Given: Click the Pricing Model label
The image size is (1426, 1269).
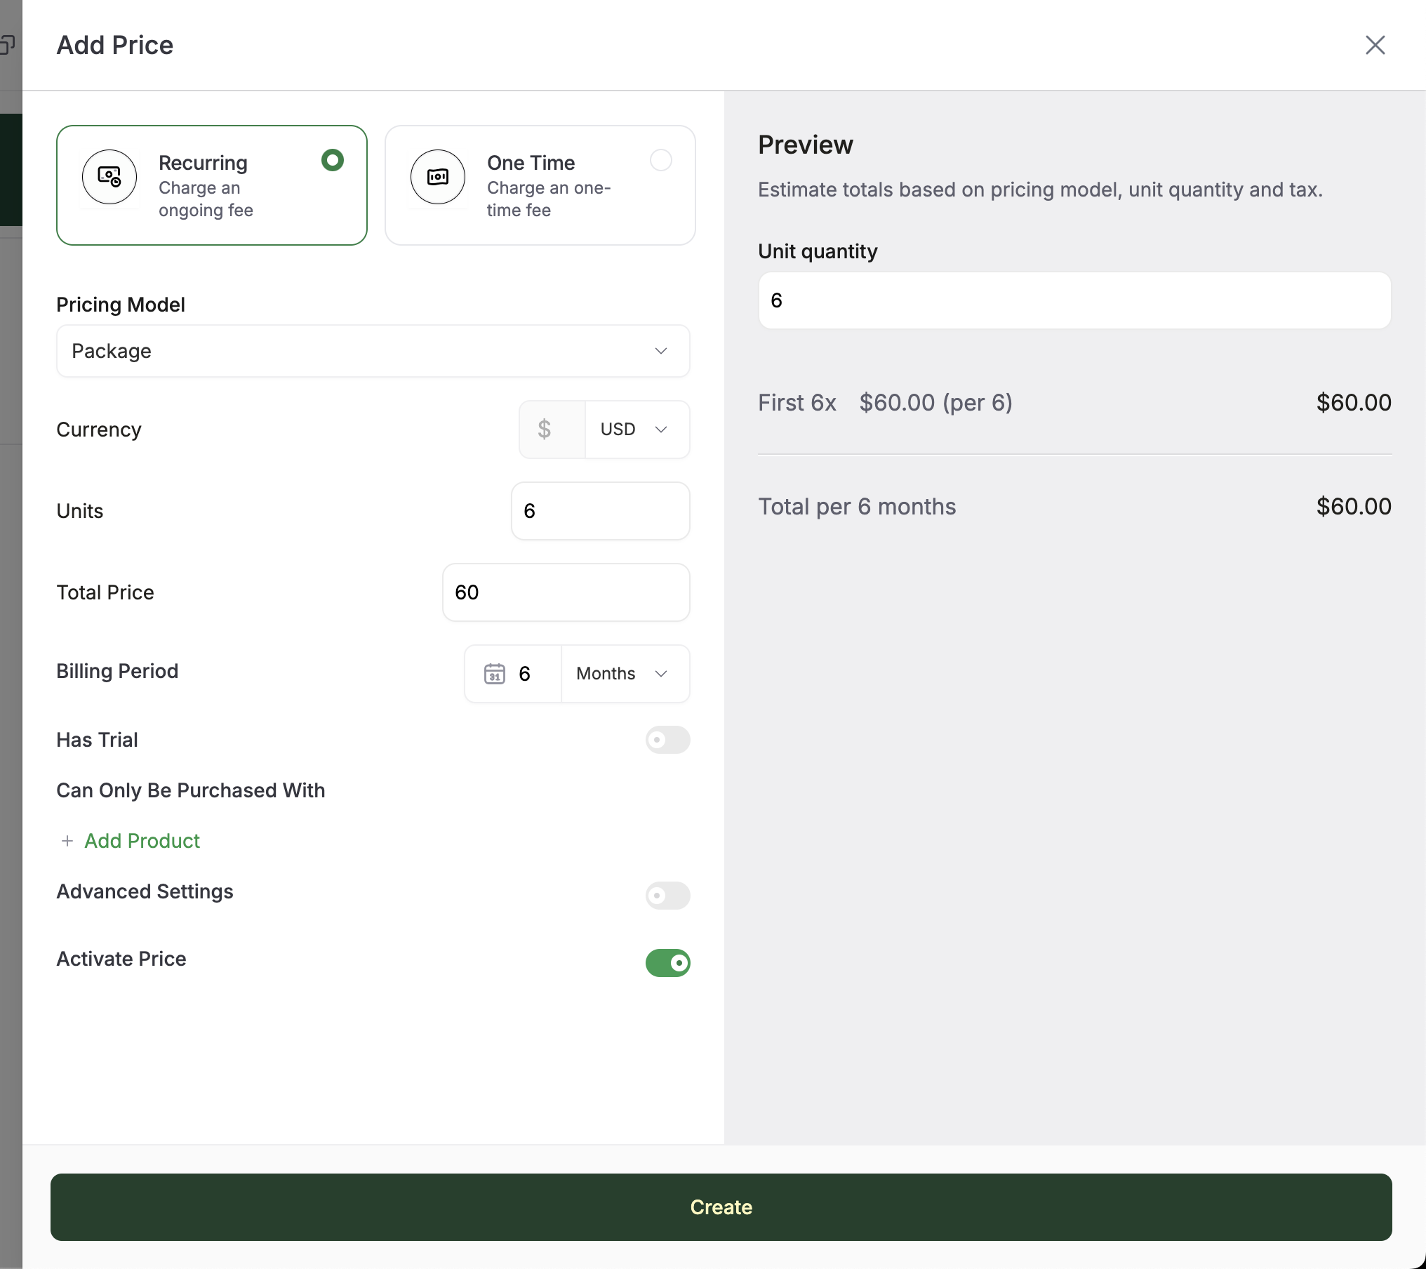Looking at the screenshot, I should point(121,305).
